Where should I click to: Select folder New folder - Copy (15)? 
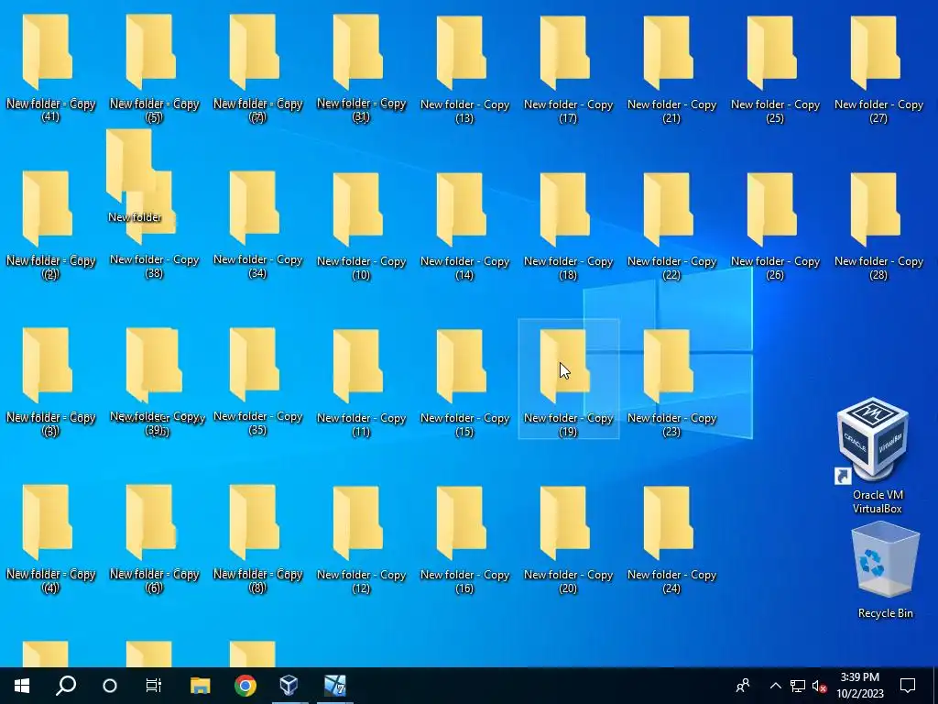[464, 383]
